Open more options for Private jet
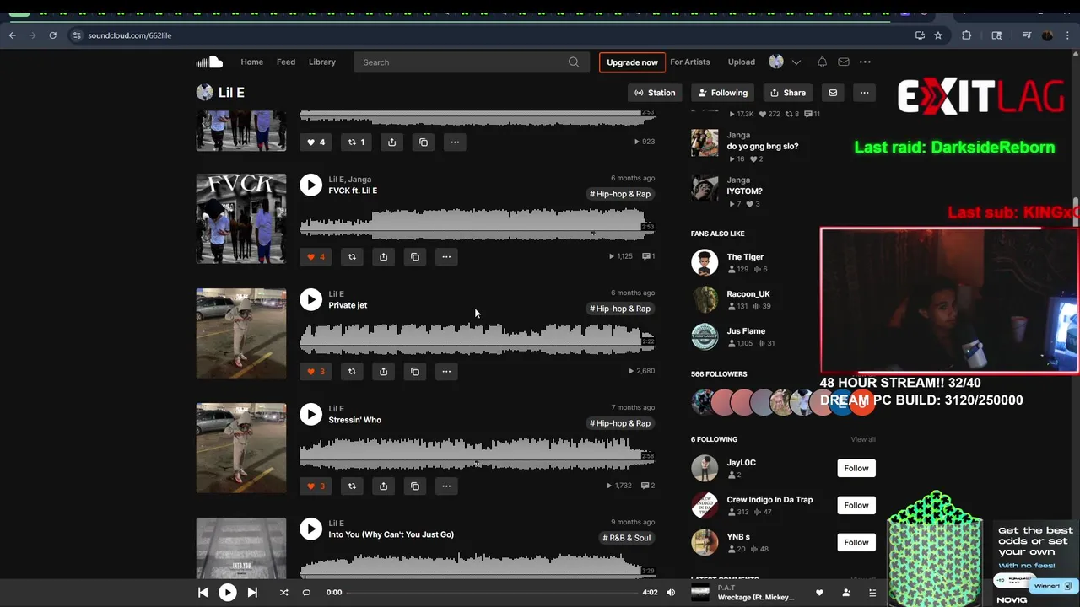The width and height of the screenshot is (1080, 607). click(x=446, y=371)
